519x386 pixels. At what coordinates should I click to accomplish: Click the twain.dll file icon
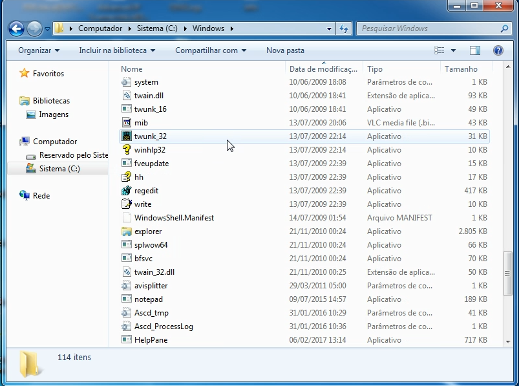pos(127,95)
